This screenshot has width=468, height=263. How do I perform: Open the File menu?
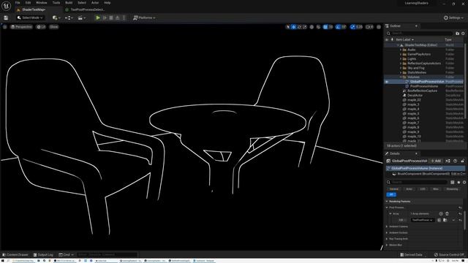pos(18,3)
